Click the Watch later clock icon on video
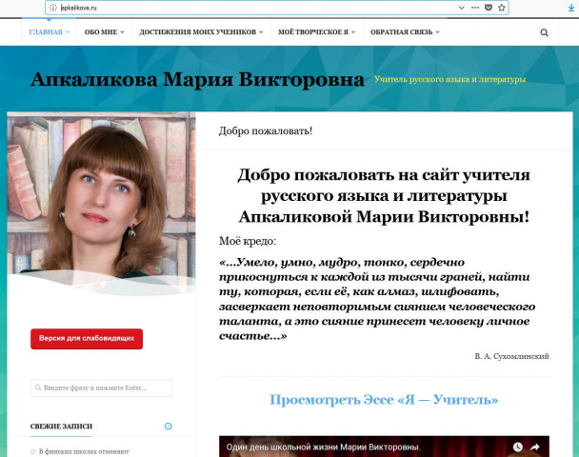The height and width of the screenshot is (457, 579). pyautogui.click(x=518, y=447)
